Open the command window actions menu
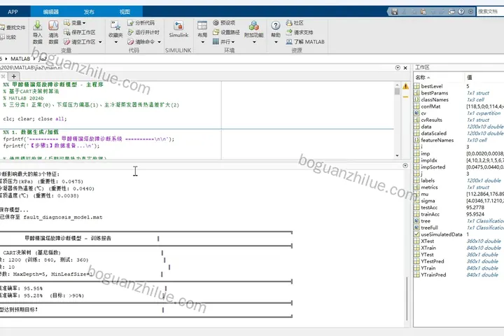The image size is (504, 336). (405, 165)
